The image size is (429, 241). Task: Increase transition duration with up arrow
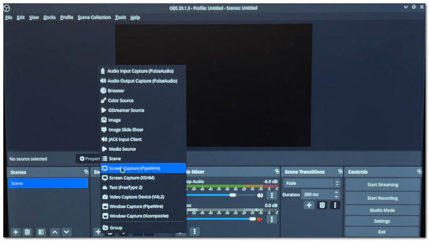pyautogui.click(x=336, y=193)
